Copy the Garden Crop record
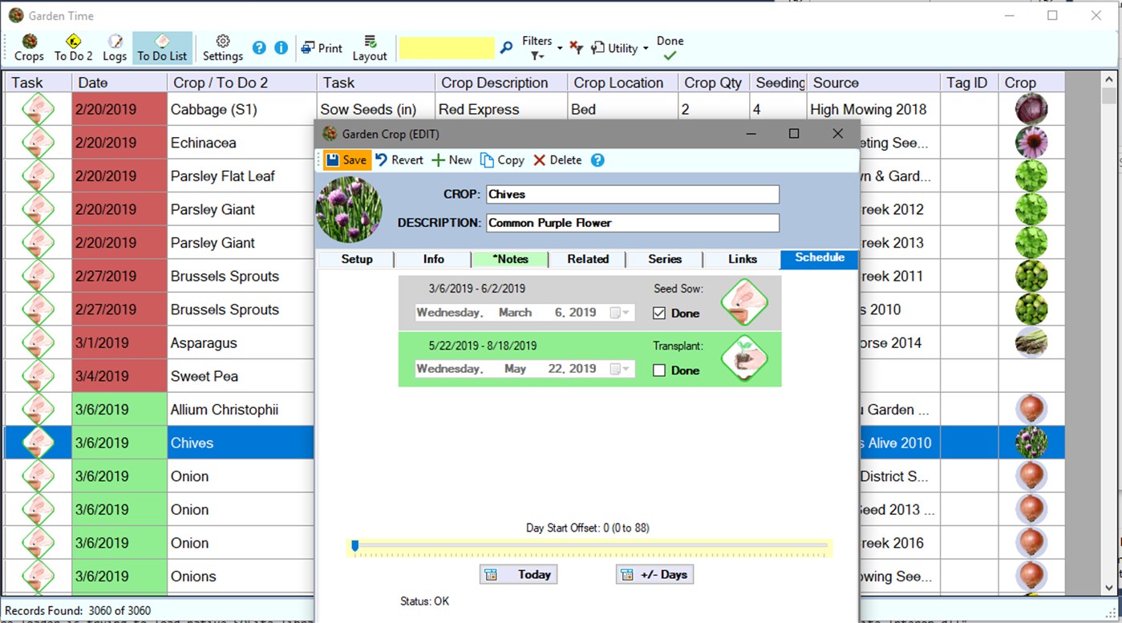The width and height of the screenshot is (1122, 623). click(502, 160)
